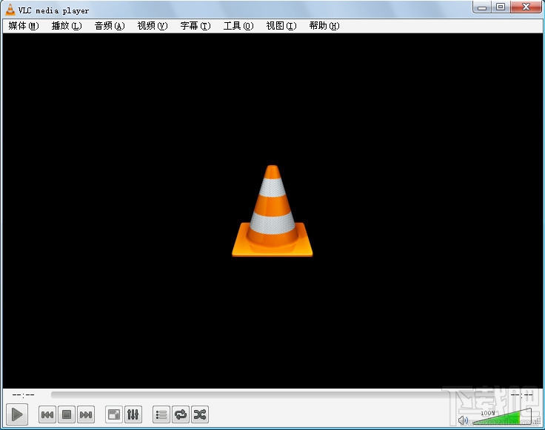Minimize the VLC window

point(482,7)
